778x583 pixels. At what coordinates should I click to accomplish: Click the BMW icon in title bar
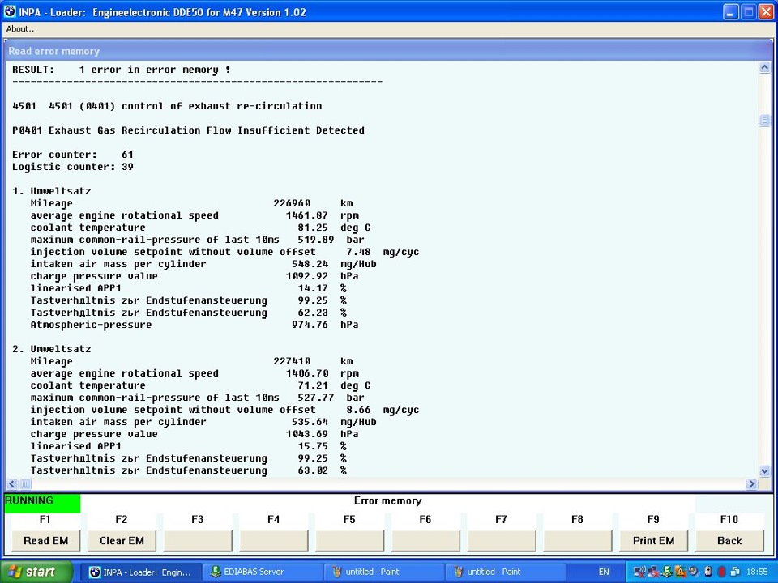(x=10, y=11)
